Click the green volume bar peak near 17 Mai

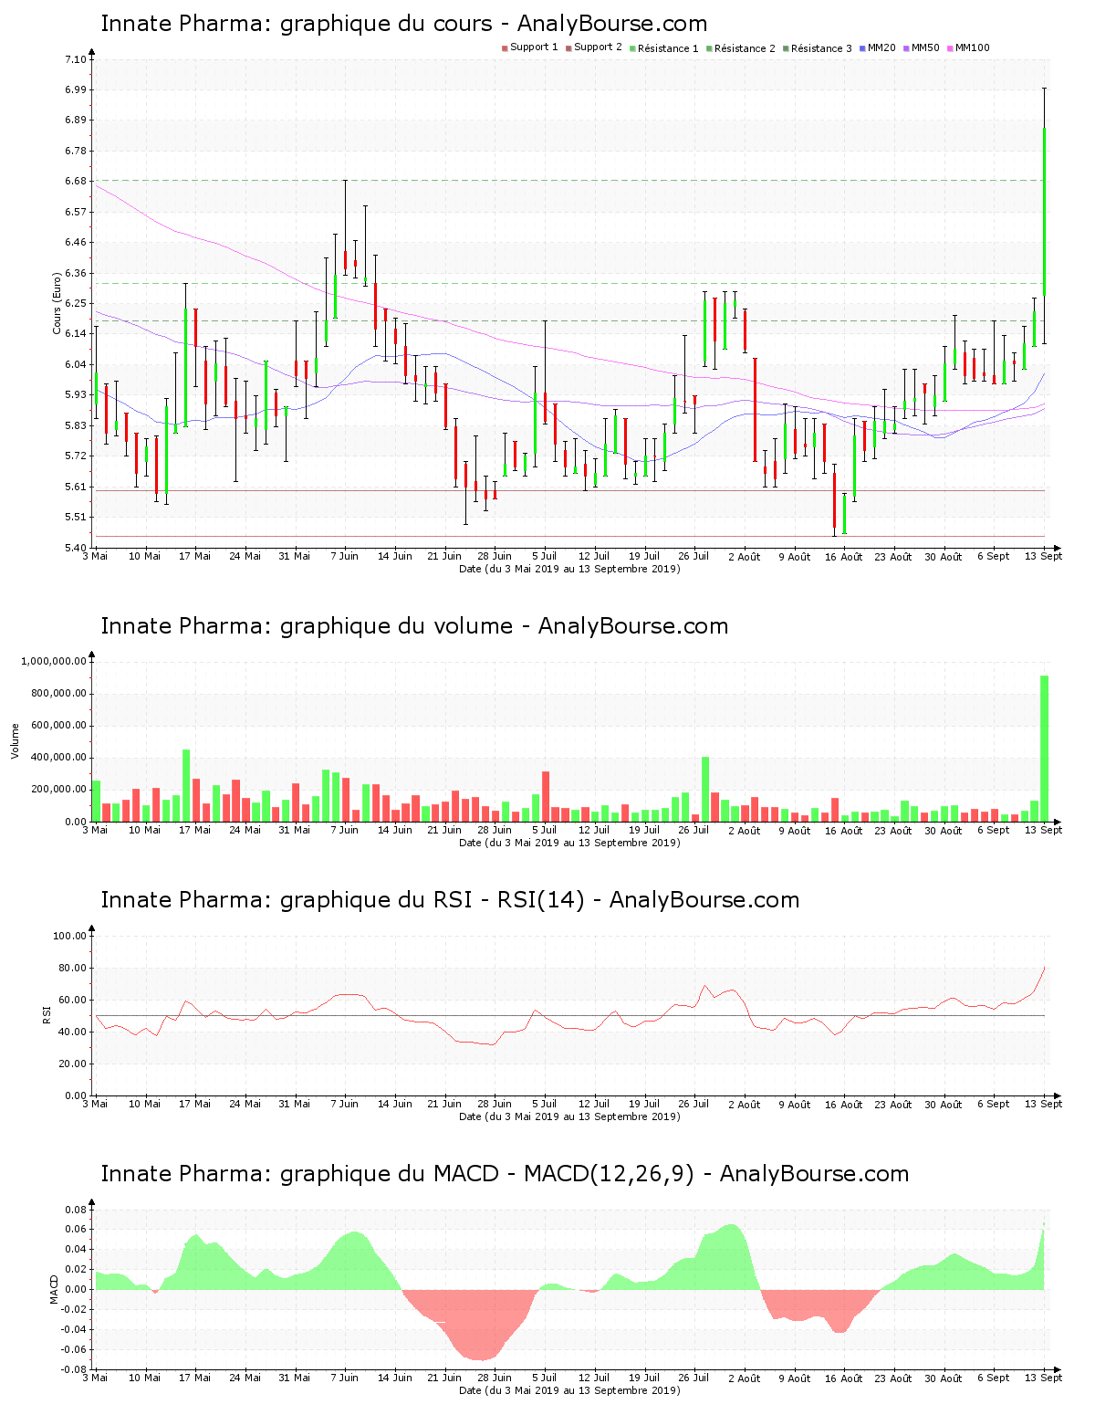(186, 786)
